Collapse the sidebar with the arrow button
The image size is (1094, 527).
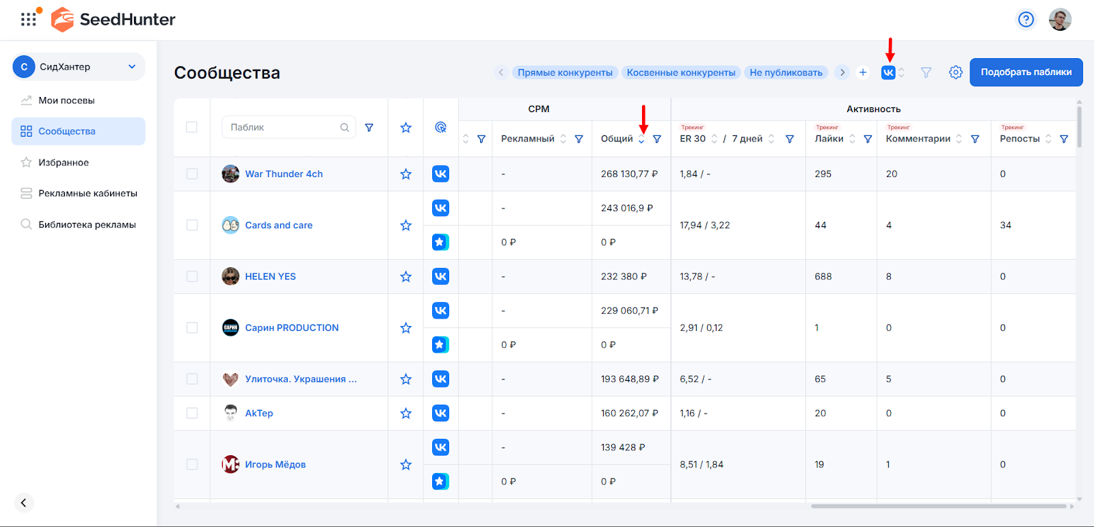pyautogui.click(x=23, y=502)
